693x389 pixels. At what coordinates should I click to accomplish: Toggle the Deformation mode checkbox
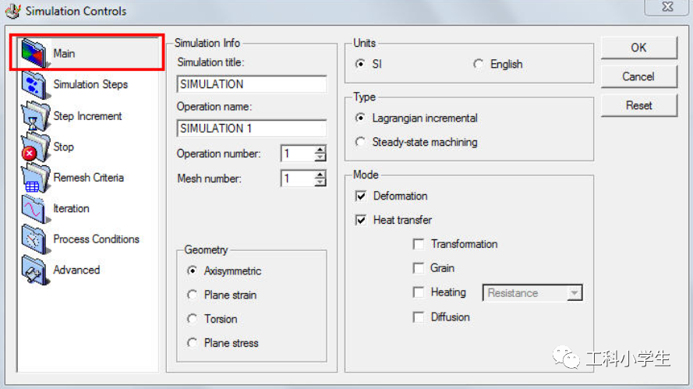[361, 196]
